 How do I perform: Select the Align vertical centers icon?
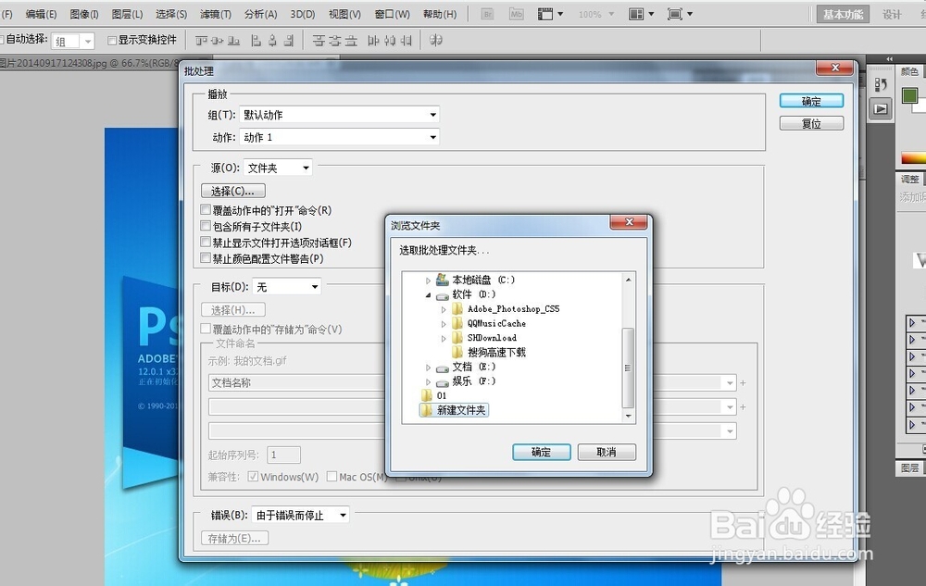(x=216, y=40)
